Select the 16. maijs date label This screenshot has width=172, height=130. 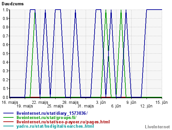pyautogui.click(x=10, y=102)
